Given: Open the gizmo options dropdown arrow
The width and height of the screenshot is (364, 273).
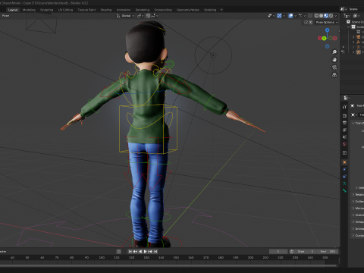Looking at the screenshot, I should click(x=284, y=16).
